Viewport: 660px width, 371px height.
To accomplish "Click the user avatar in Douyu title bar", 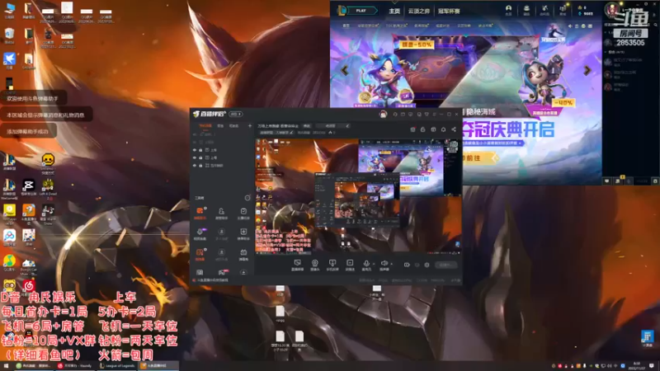I will coord(383,114).
